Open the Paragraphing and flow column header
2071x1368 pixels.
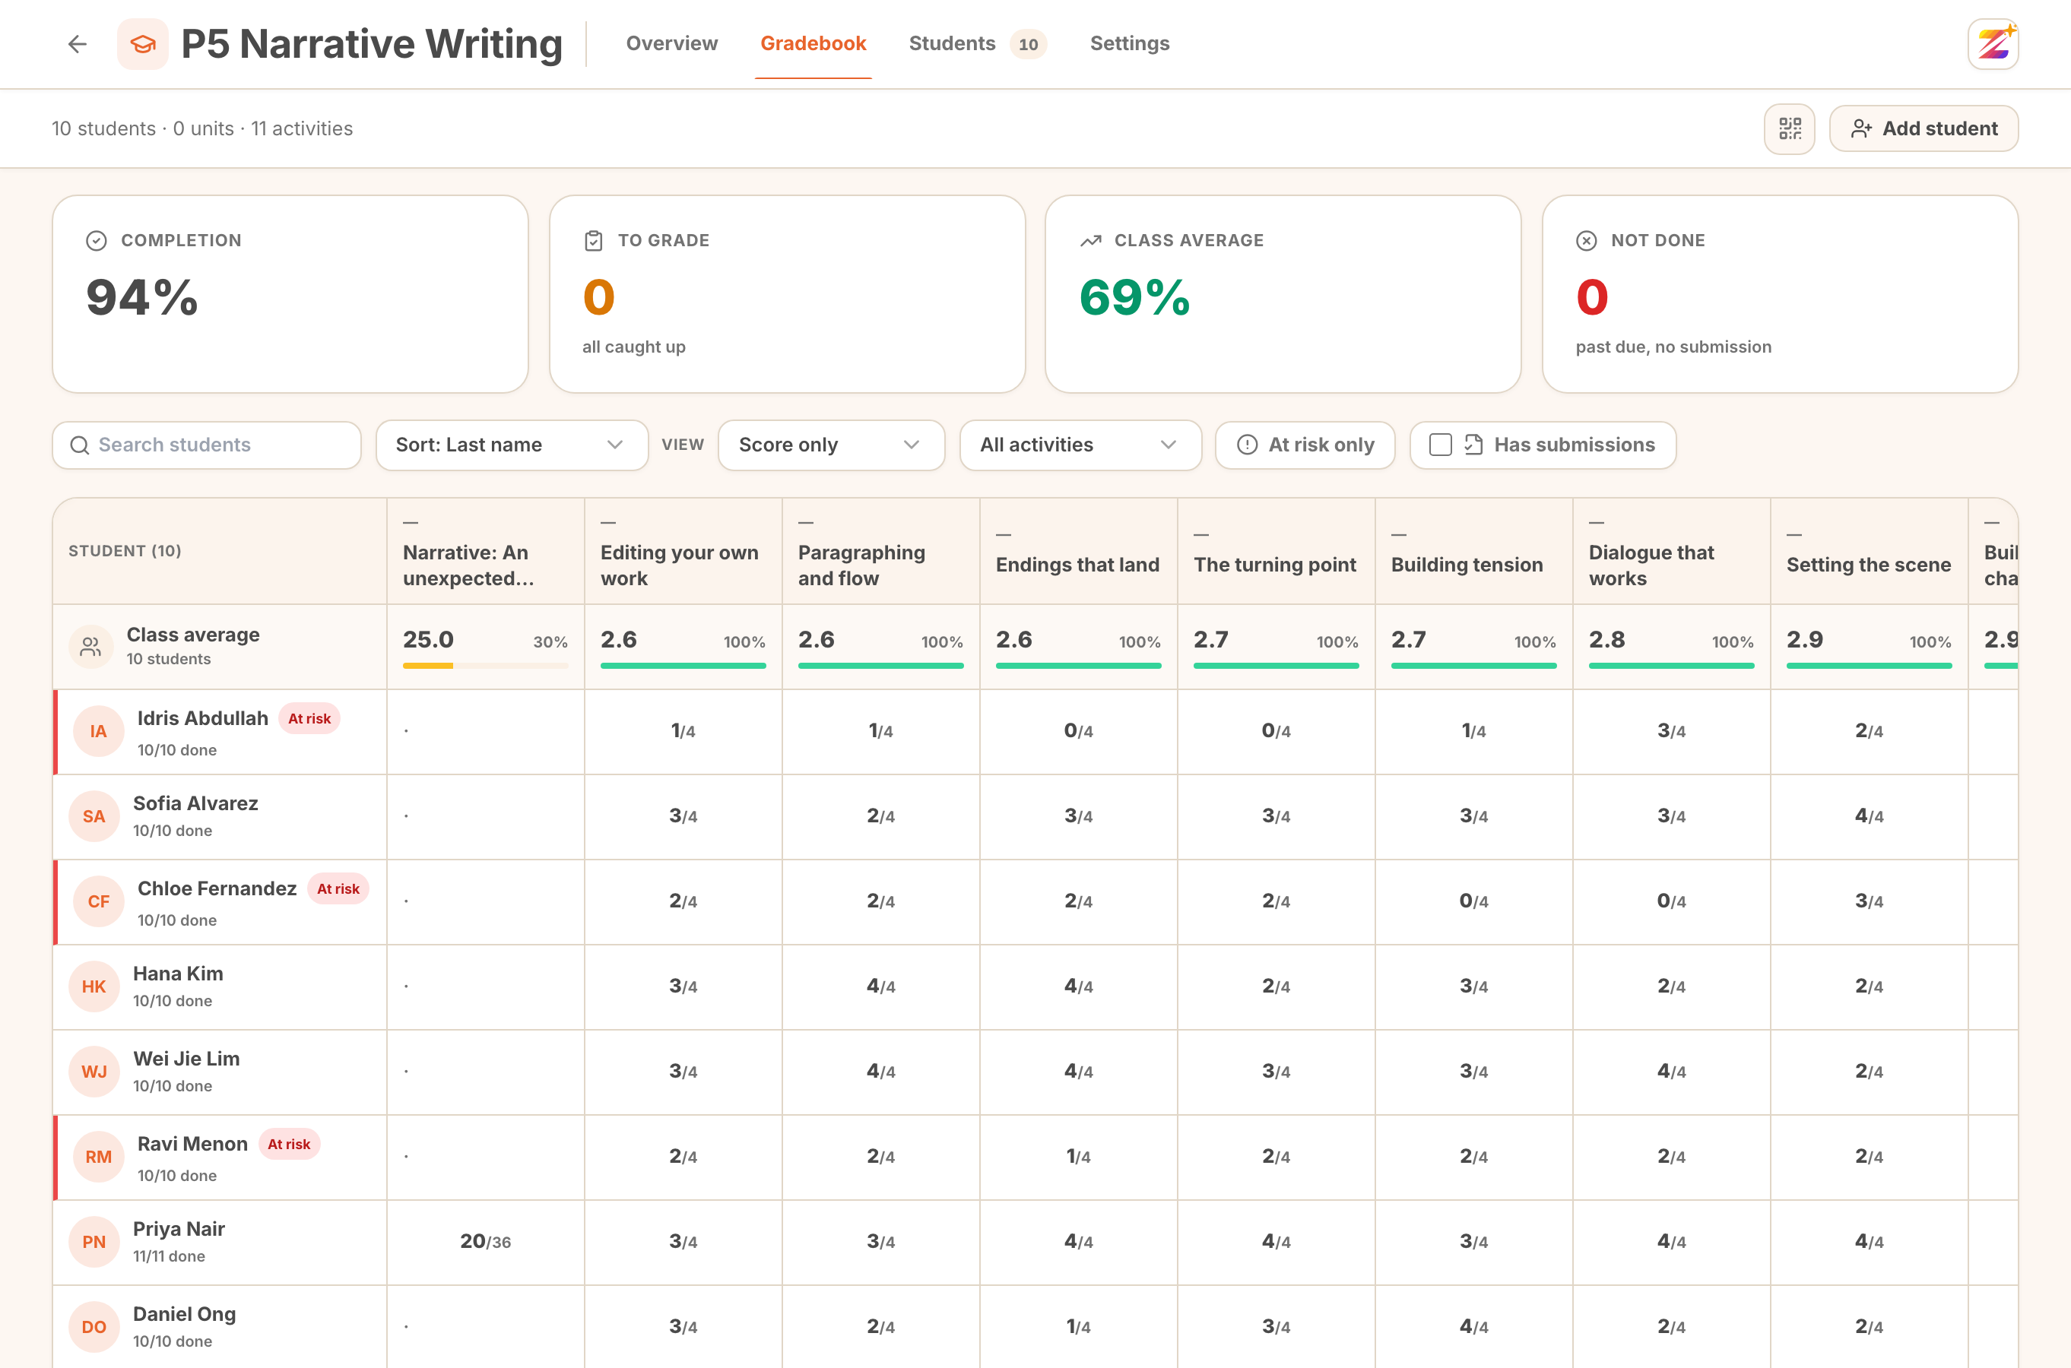(880, 552)
